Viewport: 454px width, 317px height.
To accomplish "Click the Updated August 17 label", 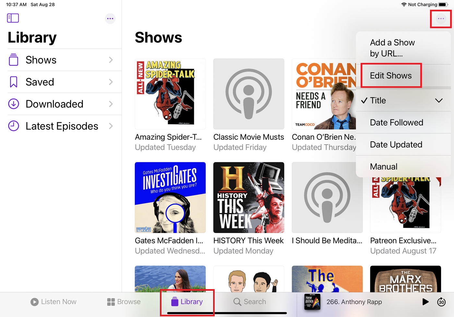I will click(x=403, y=251).
